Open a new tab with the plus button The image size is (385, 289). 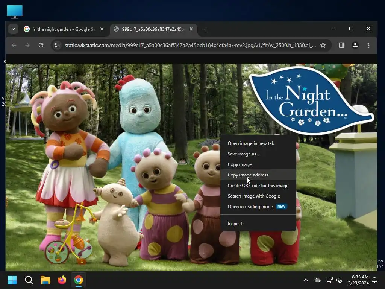click(x=205, y=29)
